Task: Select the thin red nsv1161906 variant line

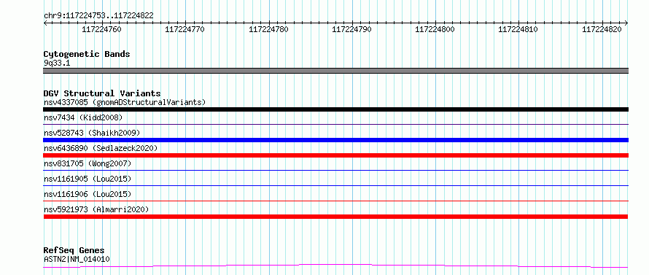Action: (335, 201)
